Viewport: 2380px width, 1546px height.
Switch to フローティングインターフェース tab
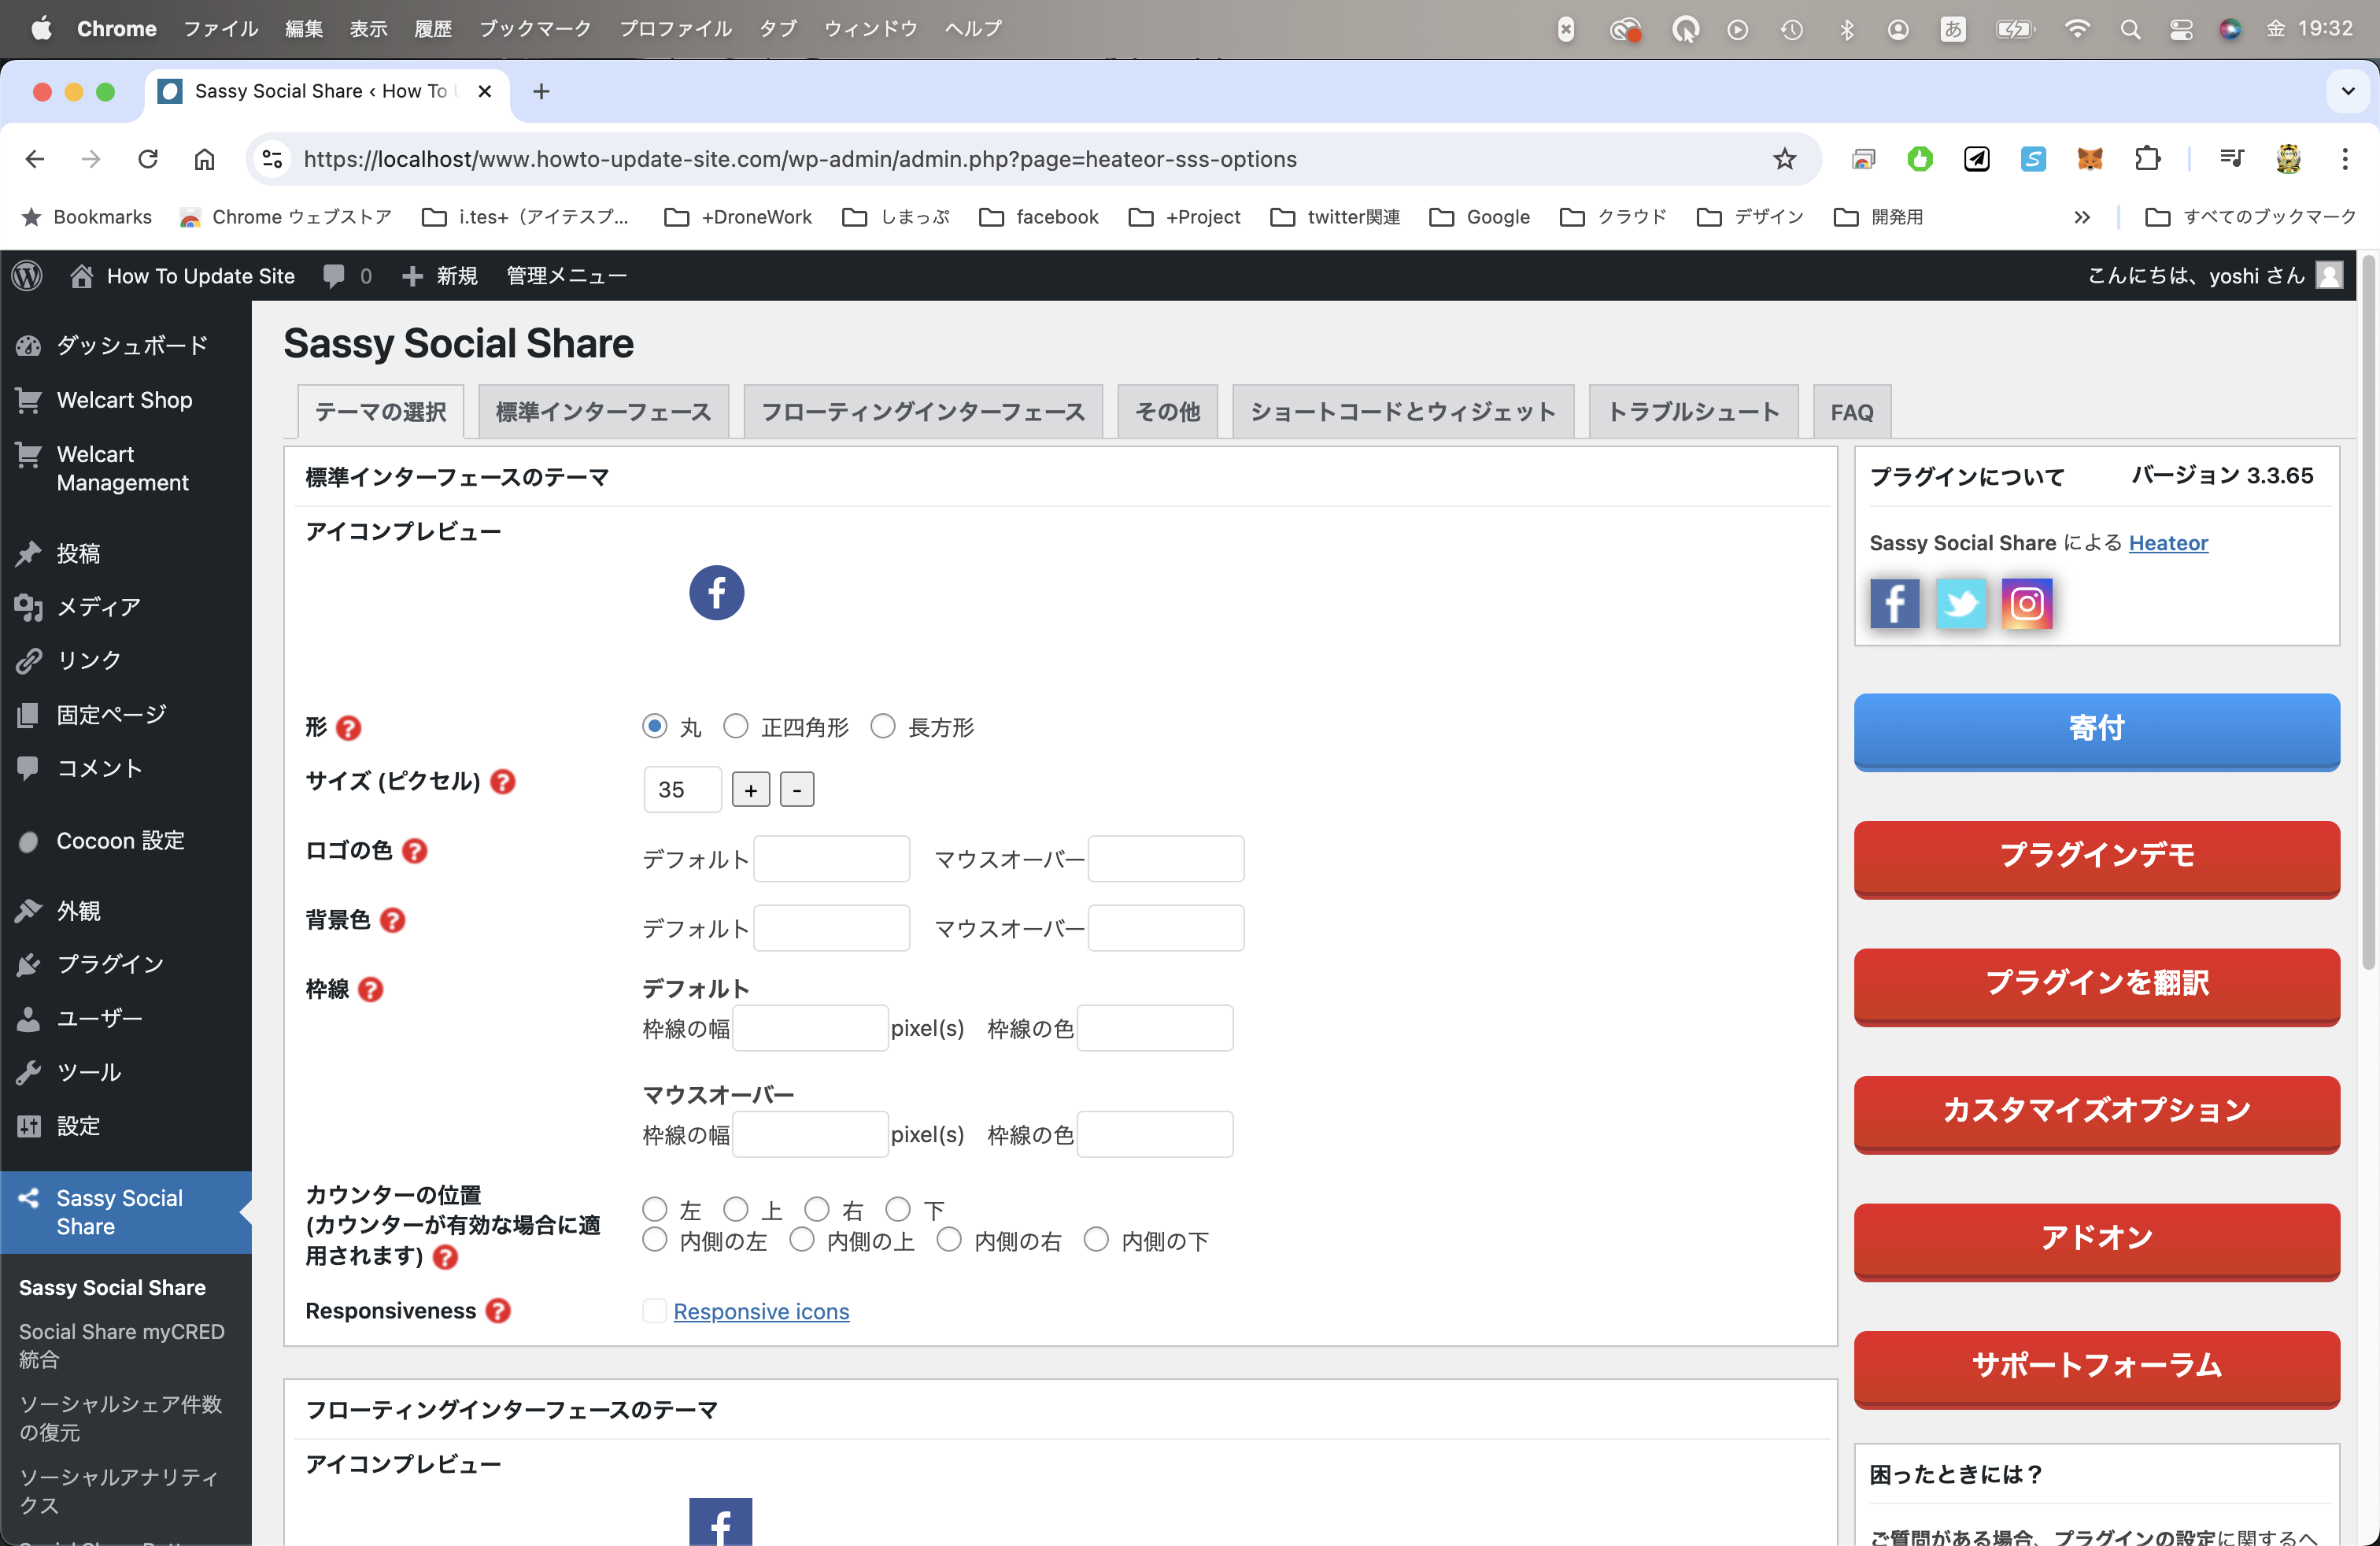point(923,412)
